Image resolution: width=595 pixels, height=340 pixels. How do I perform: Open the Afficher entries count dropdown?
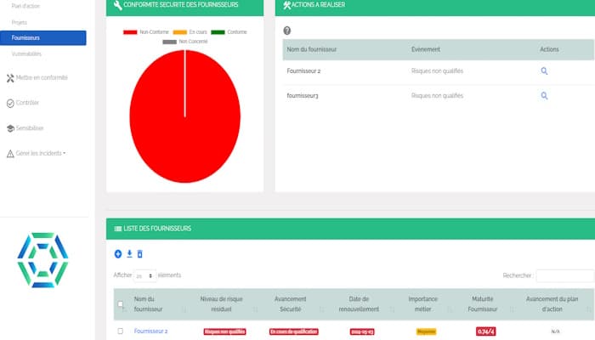(x=144, y=276)
